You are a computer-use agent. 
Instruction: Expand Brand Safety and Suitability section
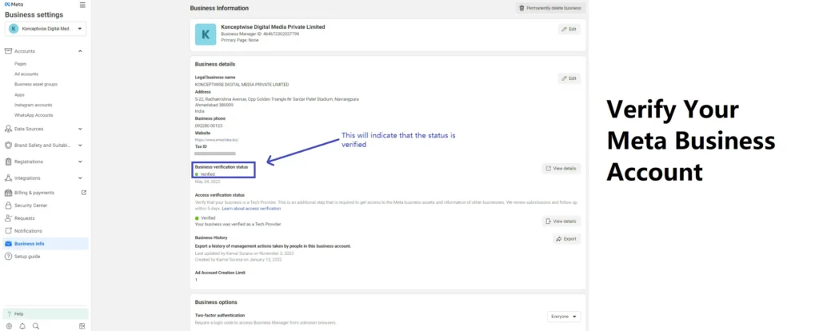click(x=80, y=146)
